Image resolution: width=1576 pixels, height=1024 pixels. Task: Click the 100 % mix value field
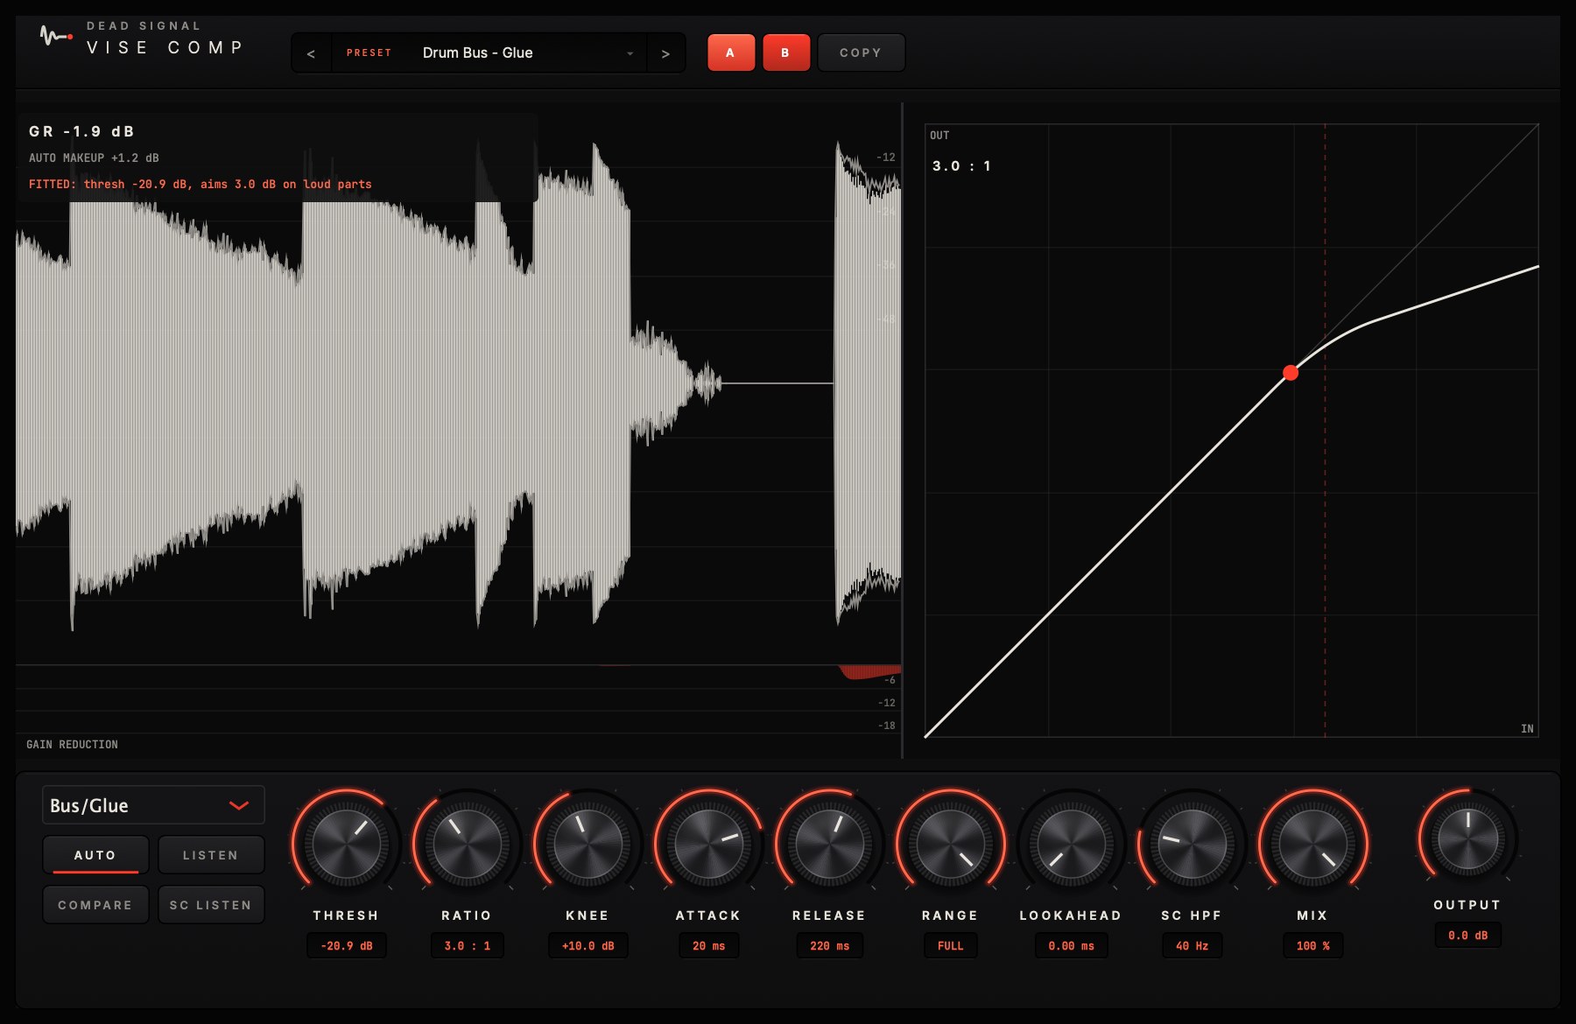(1313, 946)
